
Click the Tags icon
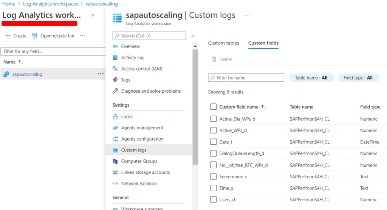(x=115, y=80)
